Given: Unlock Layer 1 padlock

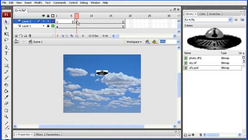Looking at the screenshot, I should 48,26.
